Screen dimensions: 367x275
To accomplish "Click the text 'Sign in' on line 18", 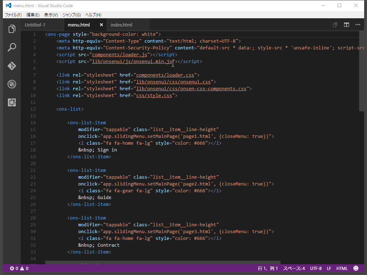I will coord(107,150).
